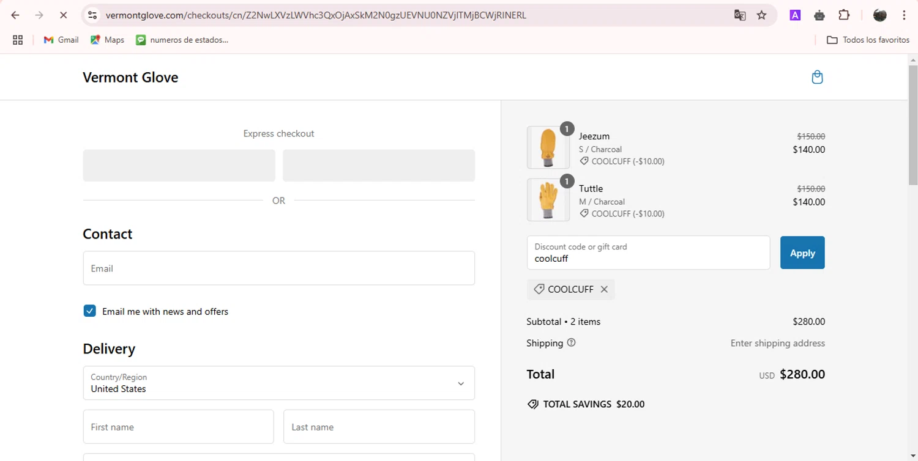Image resolution: width=918 pixels, height=461 pixels.
Task: Open the Maps bookmark
Action: click(x=107, y=40)
